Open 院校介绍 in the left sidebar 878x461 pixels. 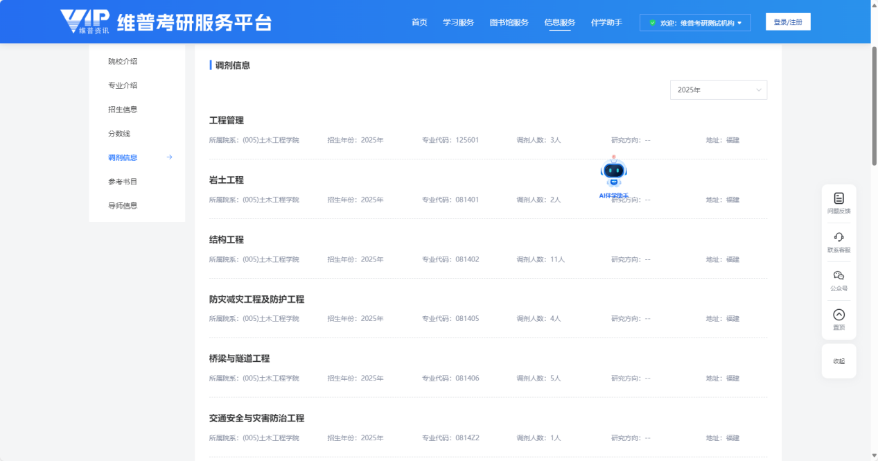point(123,61)
